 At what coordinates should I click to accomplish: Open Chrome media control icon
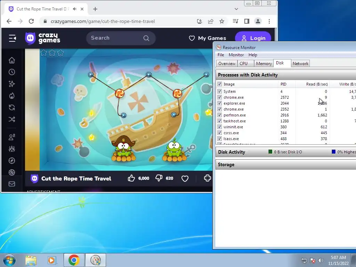click(x=235, y=21)
